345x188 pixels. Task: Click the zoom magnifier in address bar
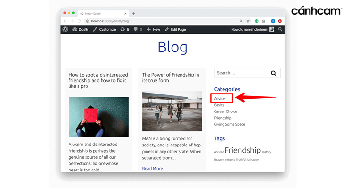tap(241, 21)
